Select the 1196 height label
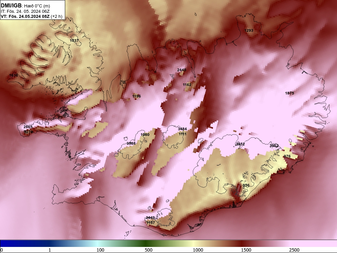 pos(136,96)
